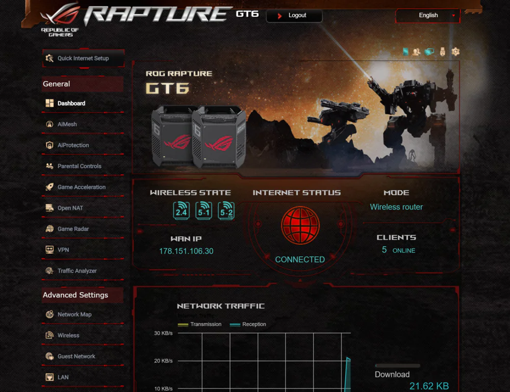Click the Guest Network globe icon
The width and height of the screenshot is (510, 392).
pyautogui.click(x=49, y=356)
